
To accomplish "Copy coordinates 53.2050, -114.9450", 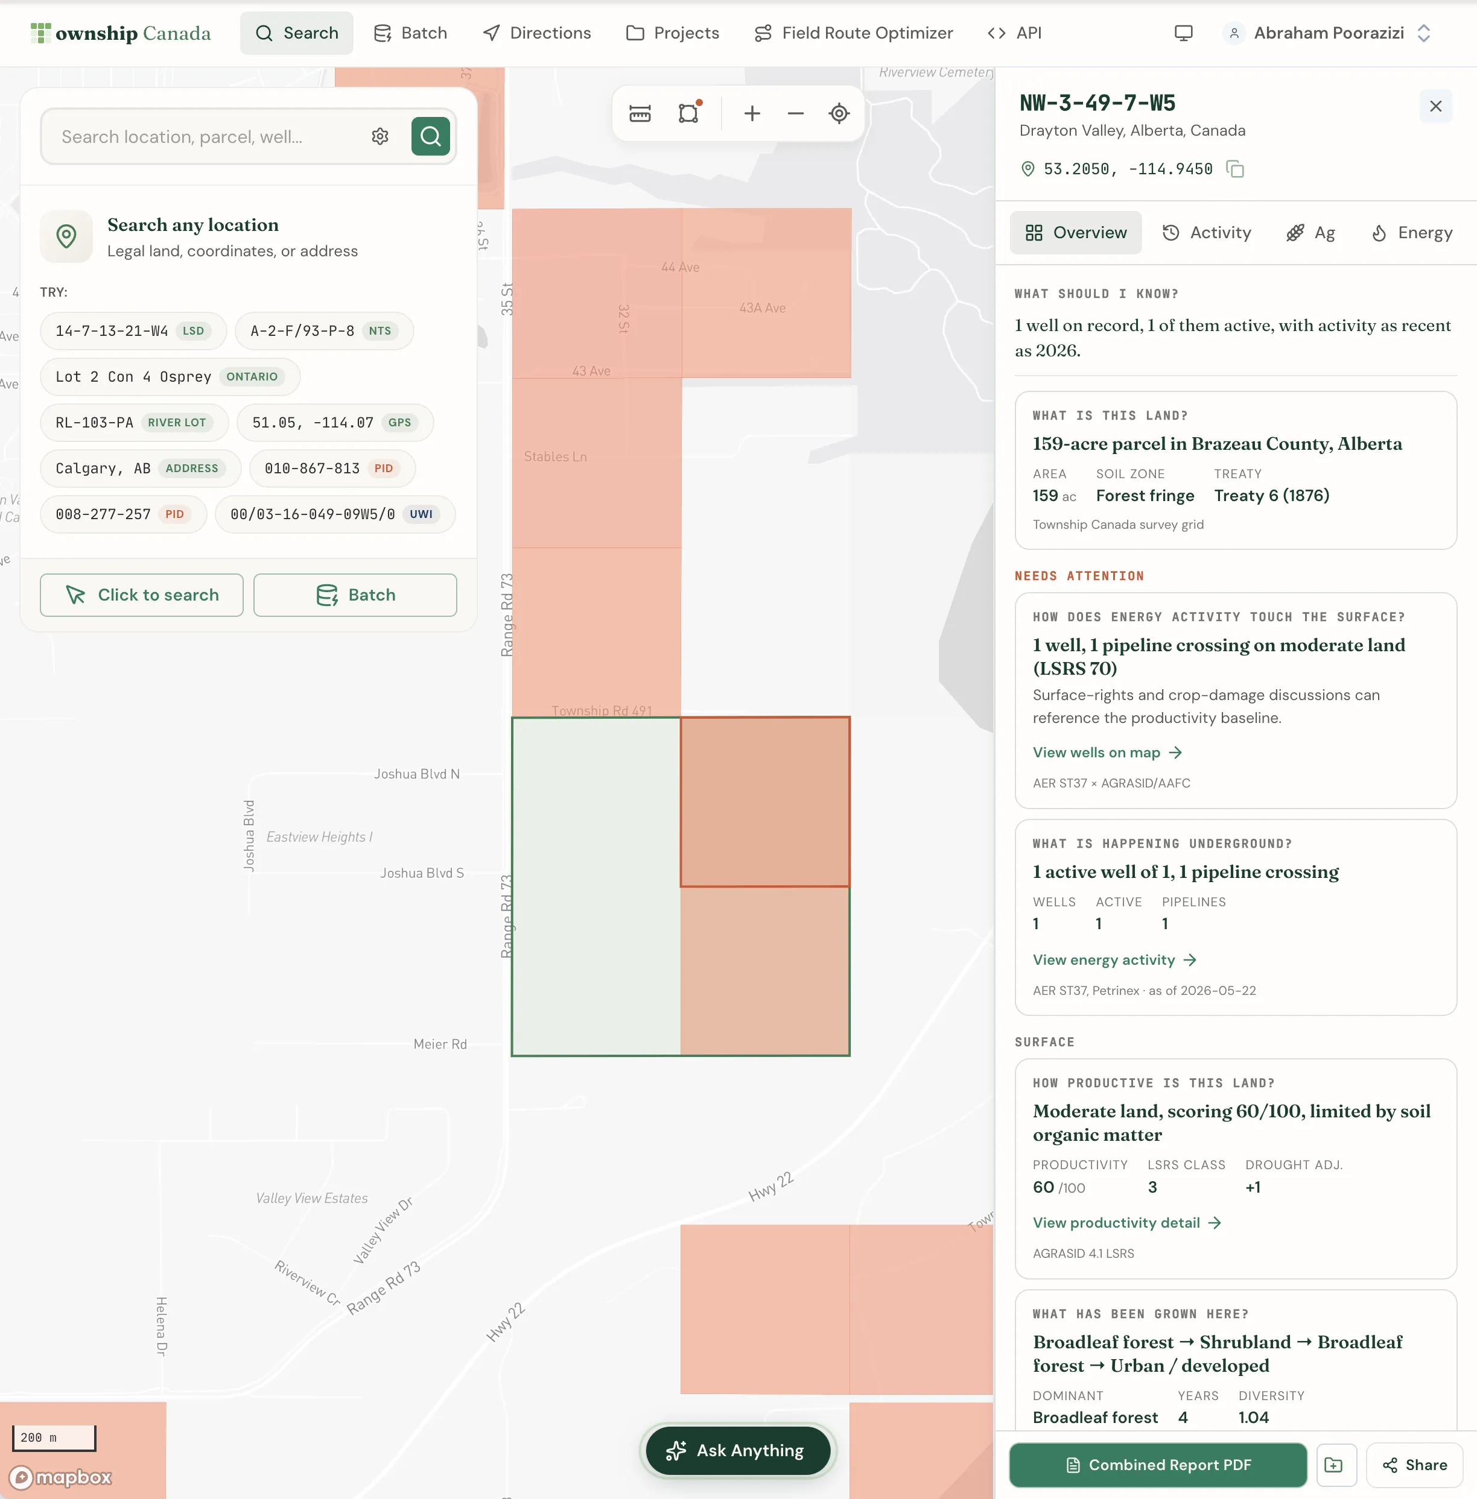I will click(x=1235, y=169).
